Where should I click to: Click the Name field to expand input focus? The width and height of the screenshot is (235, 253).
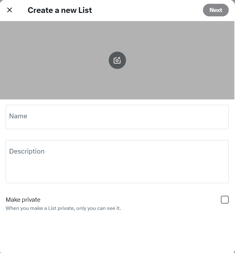click(x=117, y=116)
